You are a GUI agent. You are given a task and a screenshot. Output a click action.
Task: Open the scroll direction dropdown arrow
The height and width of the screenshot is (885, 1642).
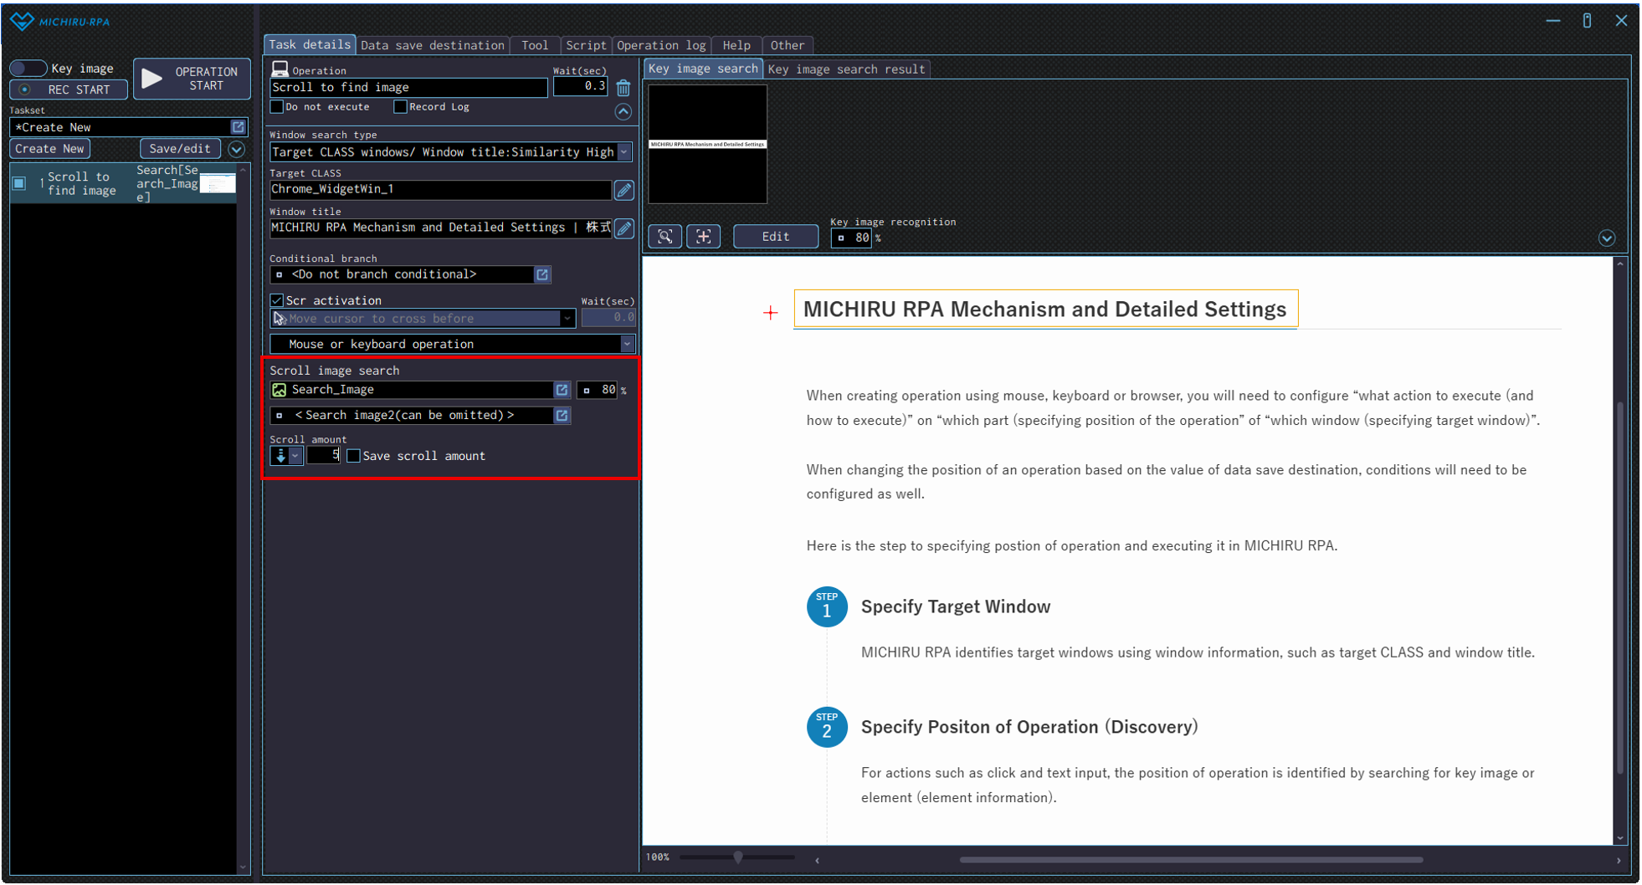(295, 456)
